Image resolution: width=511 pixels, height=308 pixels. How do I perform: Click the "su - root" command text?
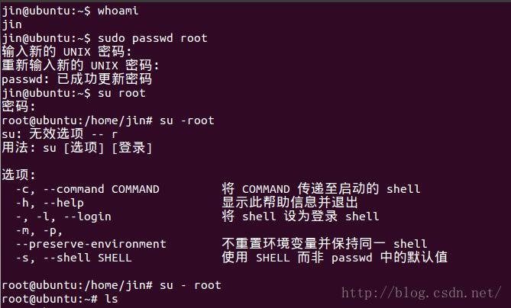[190, 285]
